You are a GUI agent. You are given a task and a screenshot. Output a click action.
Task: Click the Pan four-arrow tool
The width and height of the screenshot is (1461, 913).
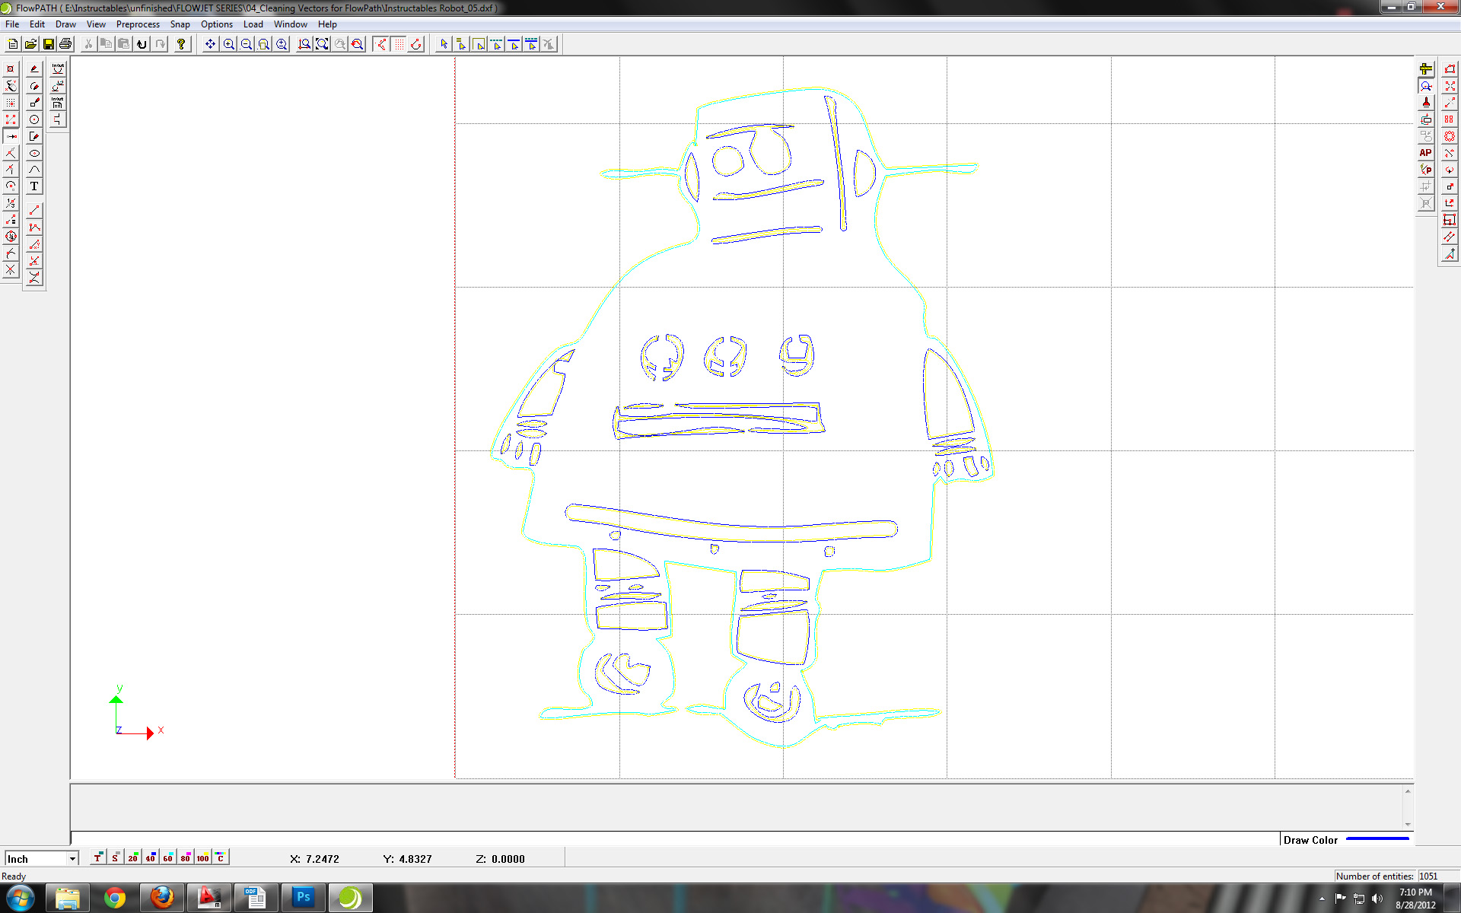pyautogui.click(x=210, y=44)
